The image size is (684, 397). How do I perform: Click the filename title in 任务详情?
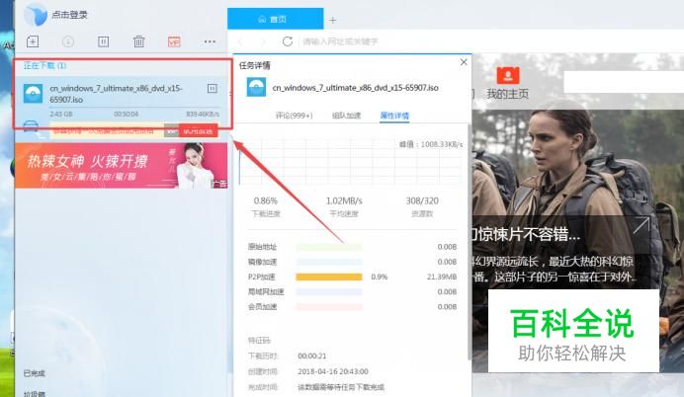355,88
